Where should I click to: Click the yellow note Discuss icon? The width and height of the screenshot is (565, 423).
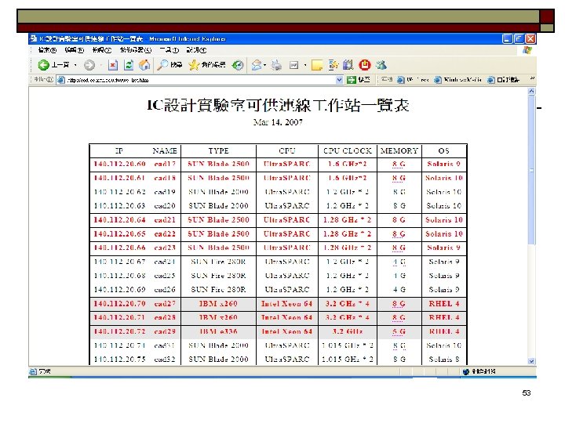tap(317, 65)
